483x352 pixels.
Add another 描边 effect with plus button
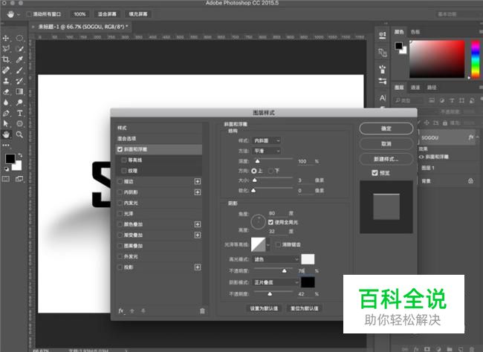coord(198,181)
